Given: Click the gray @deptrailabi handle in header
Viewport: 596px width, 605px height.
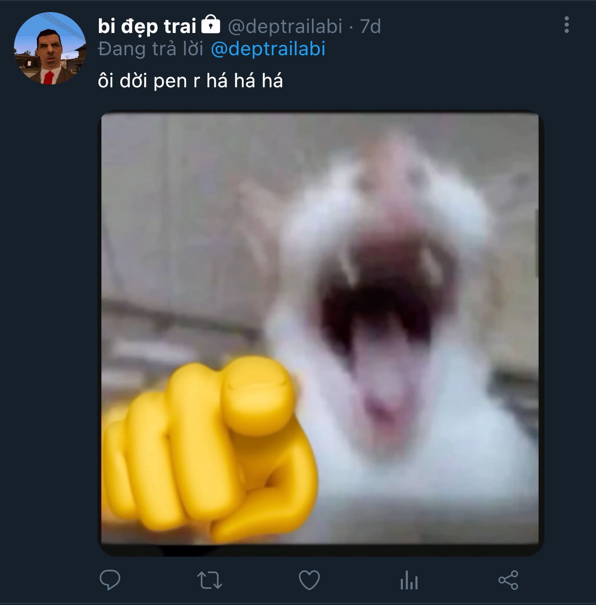Looking at the screenshot, I should click(x=285, y=26).
